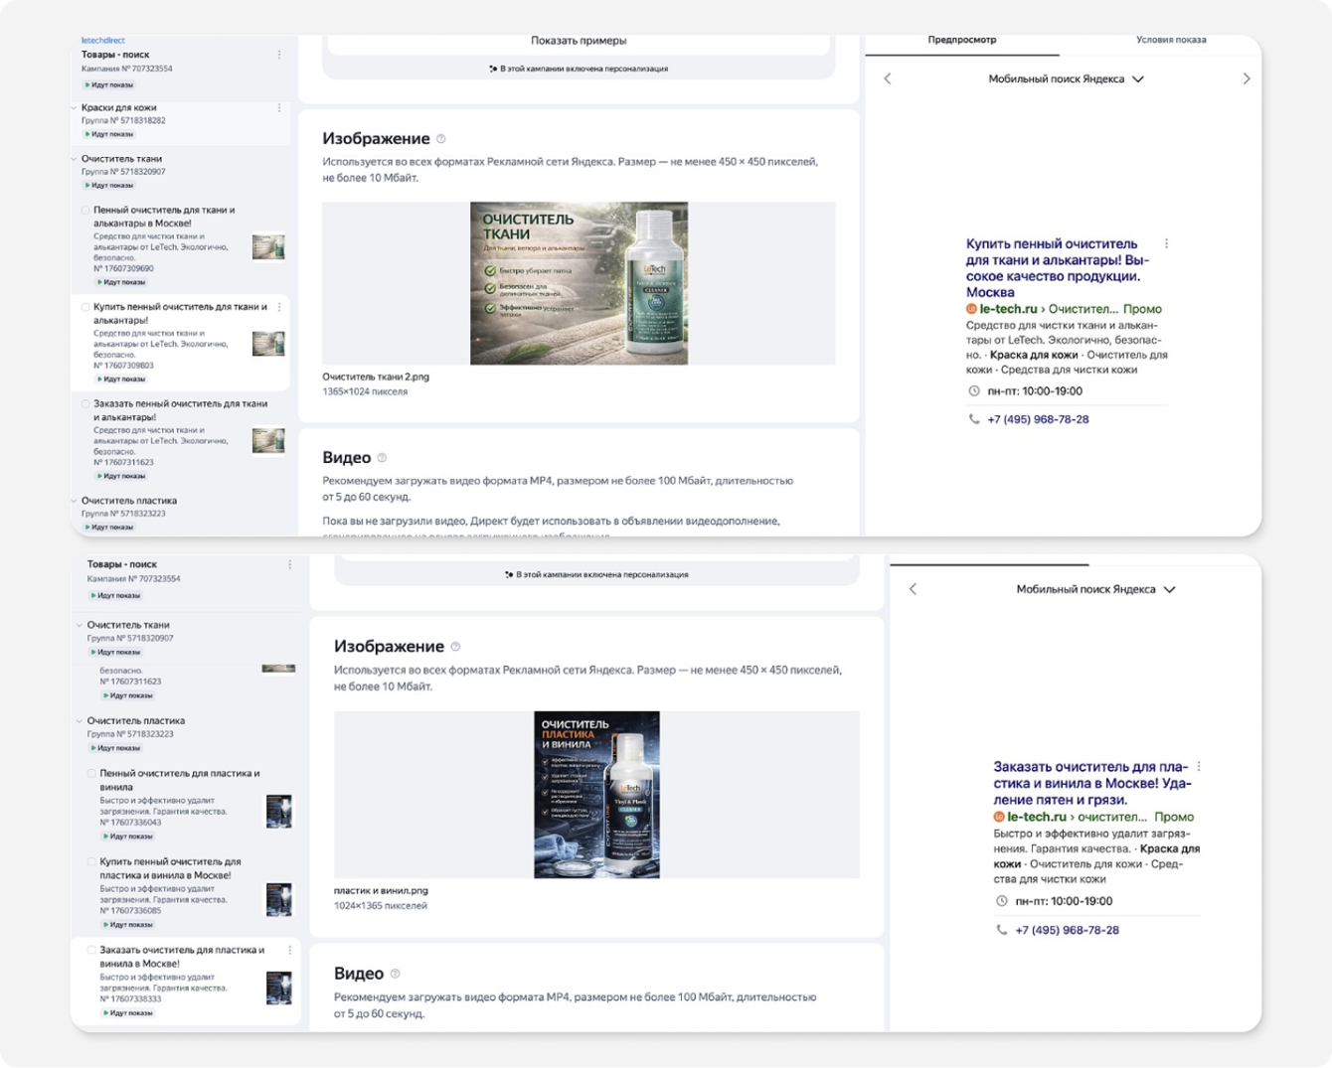Switch to the Условия показа tab
The height and width of the screenshot is (1068, 1332).
click(x=1171, y=40)
